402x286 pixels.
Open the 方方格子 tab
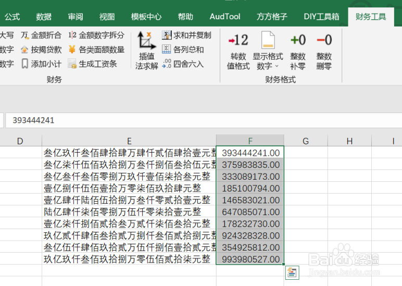click(272, 17)
